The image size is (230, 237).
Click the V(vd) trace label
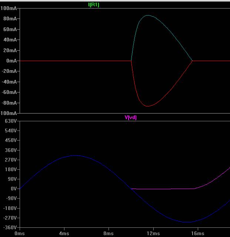point(130,117)
